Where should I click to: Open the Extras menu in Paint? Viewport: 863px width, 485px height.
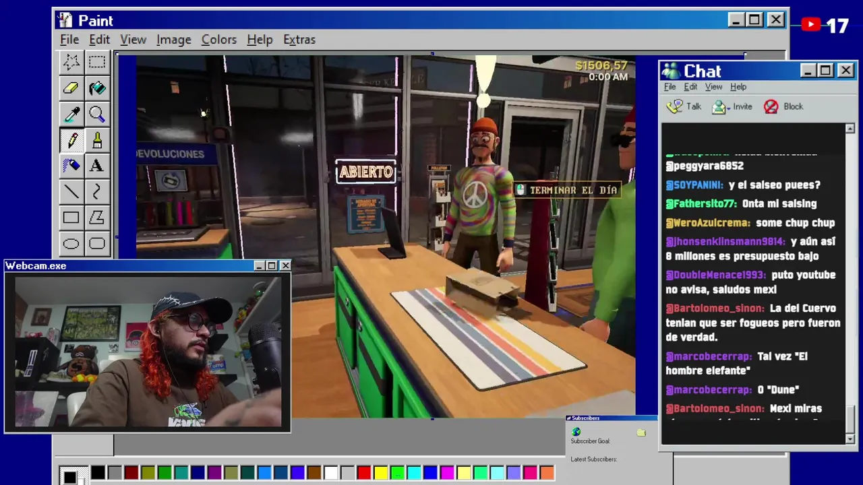tap(299, 40)
